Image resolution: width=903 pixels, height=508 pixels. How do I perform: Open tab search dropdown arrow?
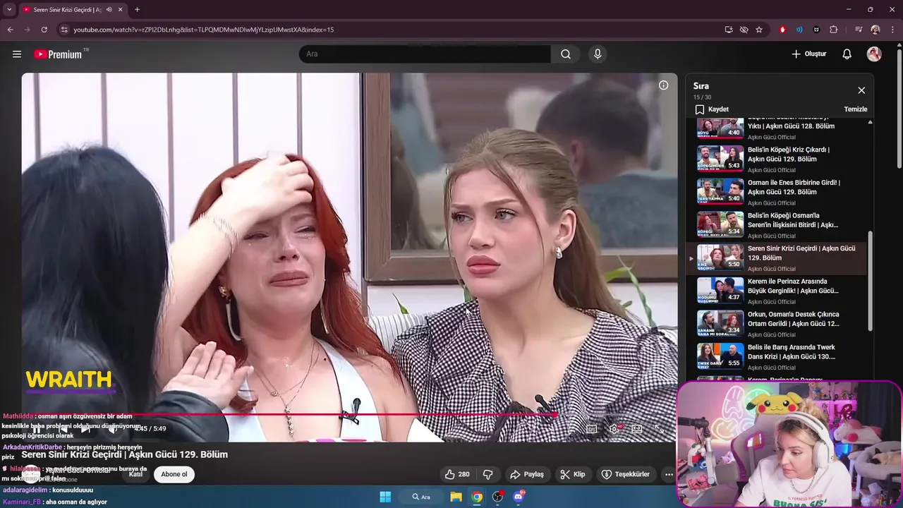[x=8, y=10]
